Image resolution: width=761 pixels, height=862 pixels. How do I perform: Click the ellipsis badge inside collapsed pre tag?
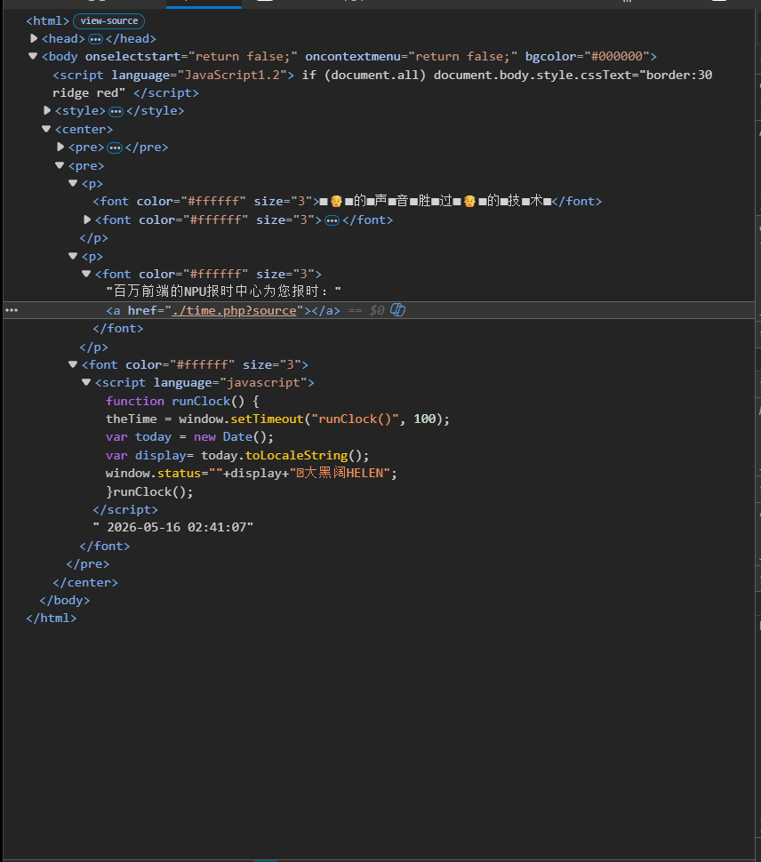[x=115, y=148]
